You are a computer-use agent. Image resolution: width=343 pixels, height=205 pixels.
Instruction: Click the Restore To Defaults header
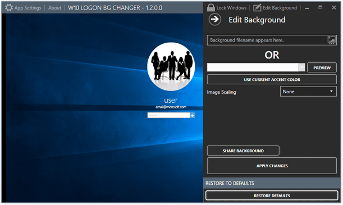(230, 183)
